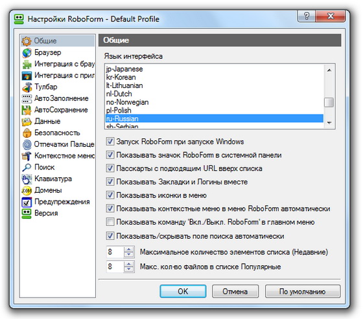Confirm settings with the OK button
The image size is (363, 319).
click(183, 291)
